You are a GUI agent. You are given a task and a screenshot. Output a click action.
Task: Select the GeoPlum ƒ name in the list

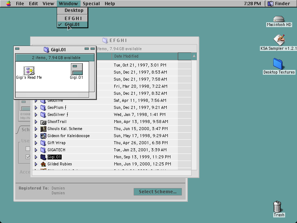pyautogui.click(x=57, y=108)
